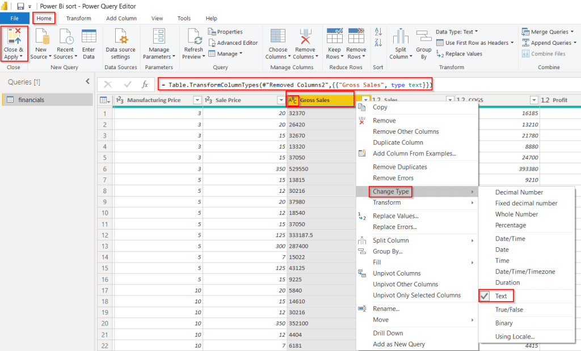
Task: Open Data source settings
Action: (x=120, y=44)
